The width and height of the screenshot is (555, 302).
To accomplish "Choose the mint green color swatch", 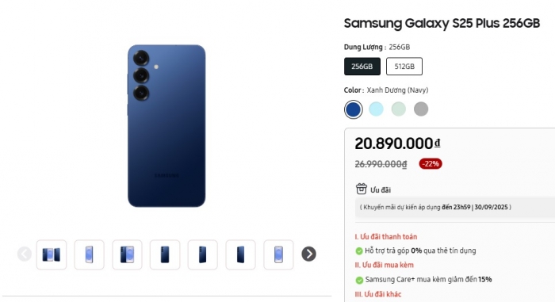I will pyautogui.click(x=399, y=109).
